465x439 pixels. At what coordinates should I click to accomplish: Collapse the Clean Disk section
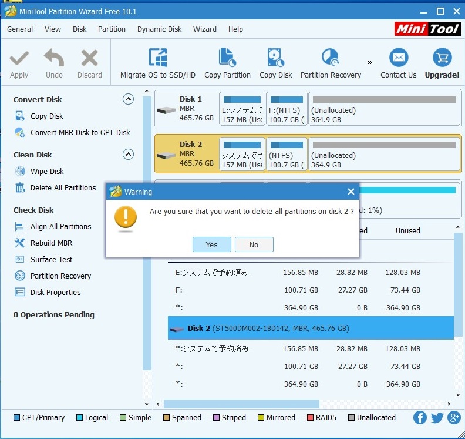128,155
